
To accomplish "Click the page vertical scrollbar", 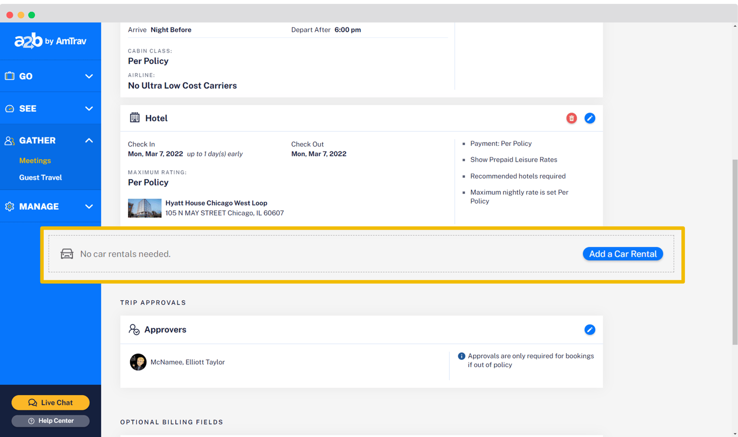I will [x=735, y=246].
